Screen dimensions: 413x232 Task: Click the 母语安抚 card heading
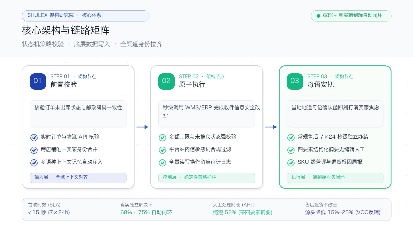click(x=321, y=84)
